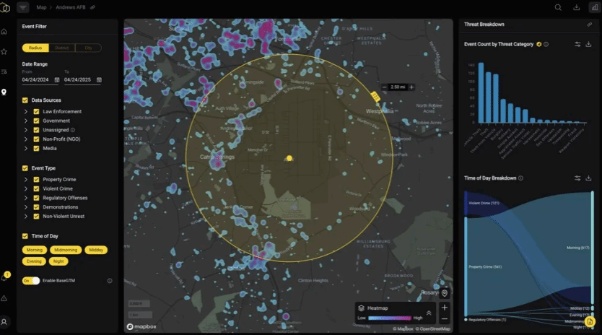Screen dimensions: 602x335
Task: Expand the Heatmap legend panel
Action: pyautogui.click(x=428, y=313)
